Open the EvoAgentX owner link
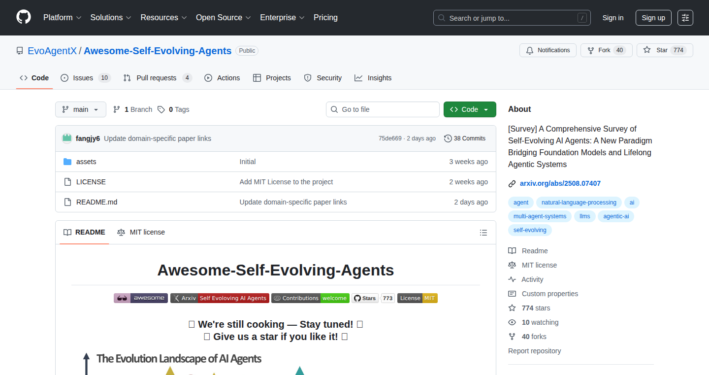The image size is (709, 375). pos(52,51)
